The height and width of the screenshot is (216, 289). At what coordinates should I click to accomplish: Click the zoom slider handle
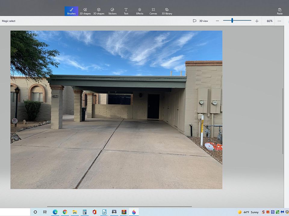[x=232, y=21]
